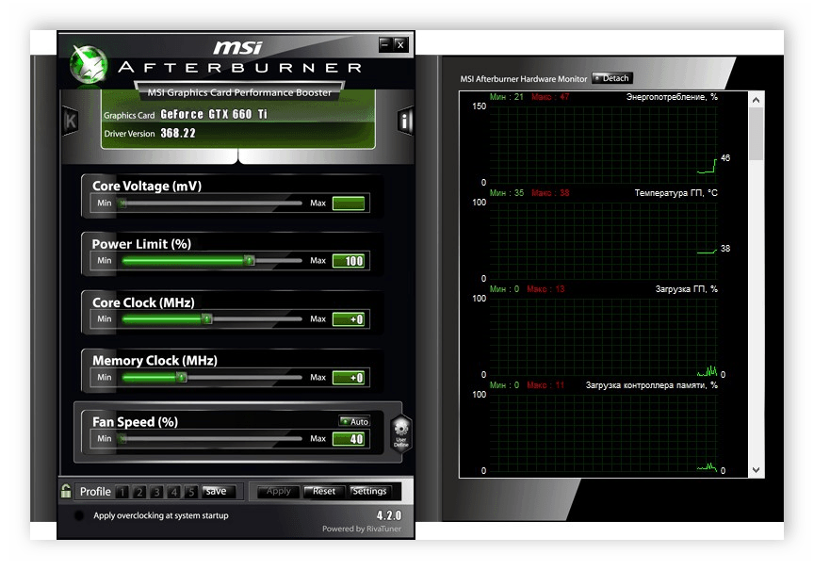The width and height of the screenshot is (814, 570).
Task: Click the Core Voltage (mV) label
Action: (147, 186)
